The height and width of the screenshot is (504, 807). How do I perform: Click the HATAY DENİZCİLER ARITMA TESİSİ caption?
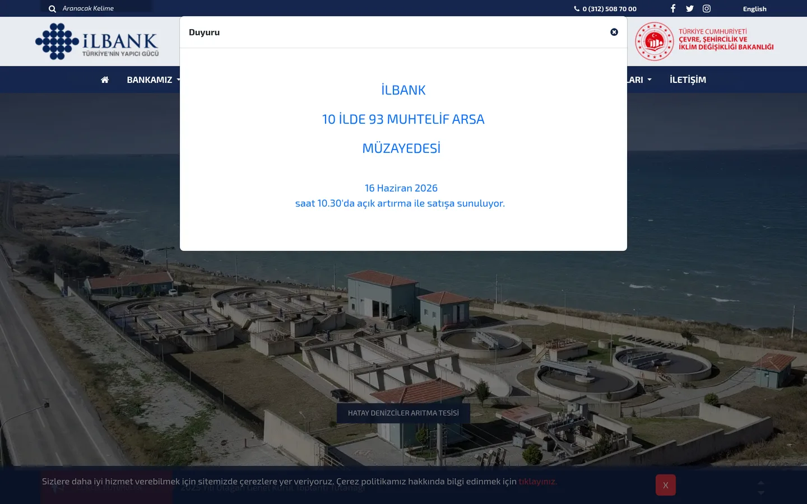pos(403,413)
